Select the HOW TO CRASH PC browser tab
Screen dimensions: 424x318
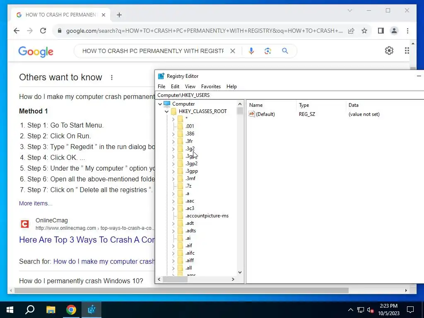click(60, 15)
